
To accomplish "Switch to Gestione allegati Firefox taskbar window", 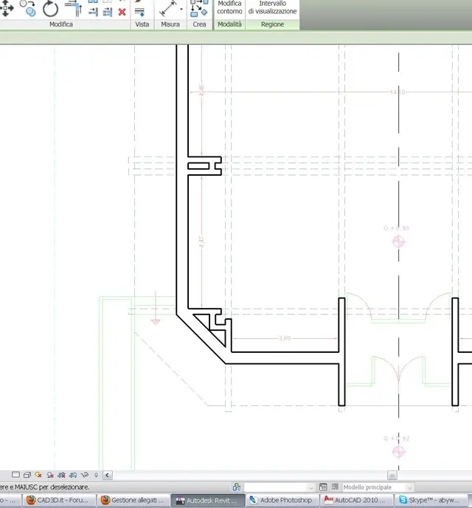I will click(x=133, y=500).
